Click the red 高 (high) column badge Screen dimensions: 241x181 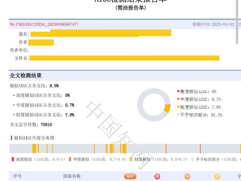coord(157,176)
